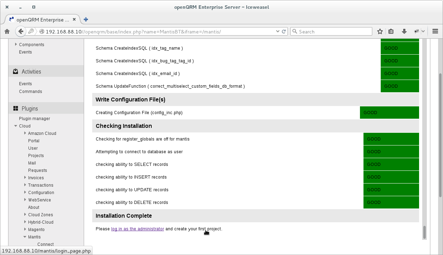Open the Plugins section header
The width and height of the screenshot is (443, 255).
click(46, 108)
